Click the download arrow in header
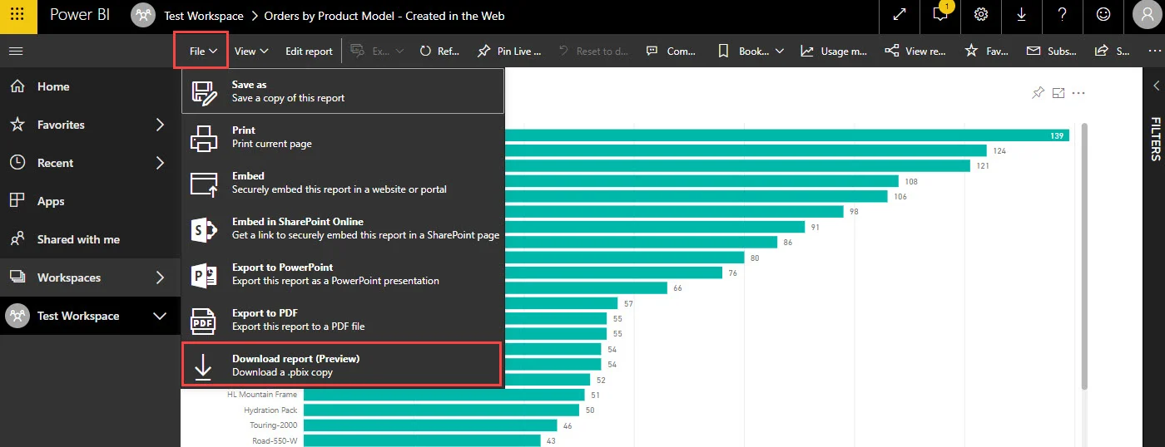This screenshot has height=447, width=1165. 1022,15
